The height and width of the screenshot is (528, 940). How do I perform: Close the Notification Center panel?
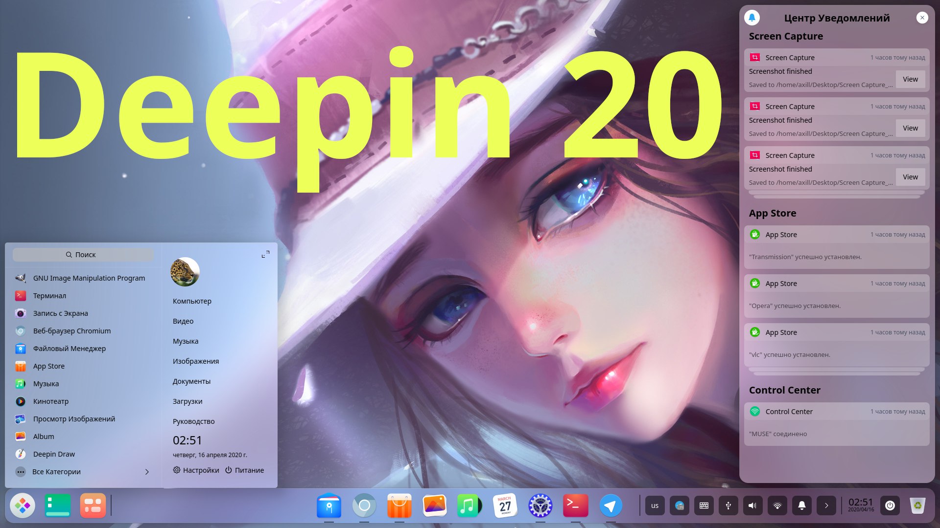tap(922, 18)
